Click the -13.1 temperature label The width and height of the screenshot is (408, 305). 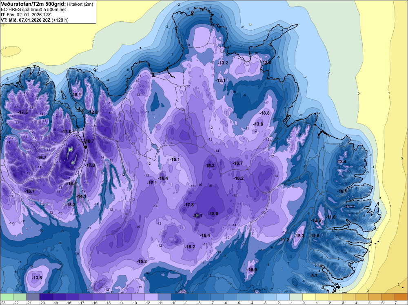coord(220,81)
